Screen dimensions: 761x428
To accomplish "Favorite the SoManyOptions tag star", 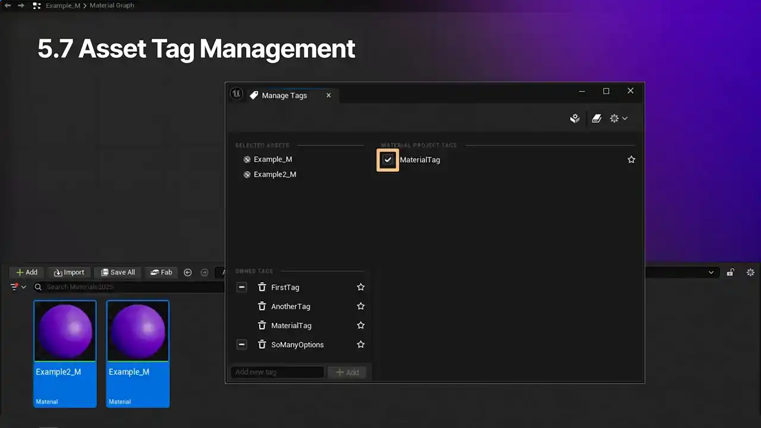I will [x=360, y=345].
